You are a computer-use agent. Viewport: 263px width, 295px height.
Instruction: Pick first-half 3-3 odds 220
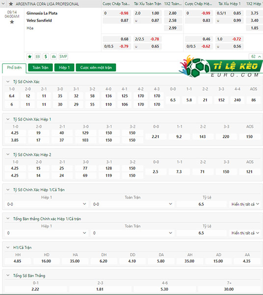[226, 137]
